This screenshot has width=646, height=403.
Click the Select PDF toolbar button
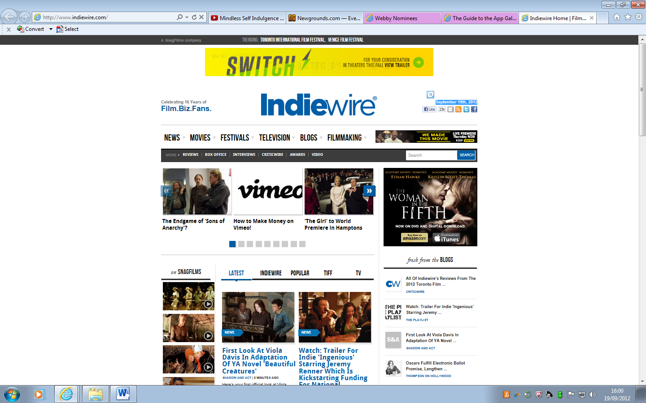coord(67,29)
